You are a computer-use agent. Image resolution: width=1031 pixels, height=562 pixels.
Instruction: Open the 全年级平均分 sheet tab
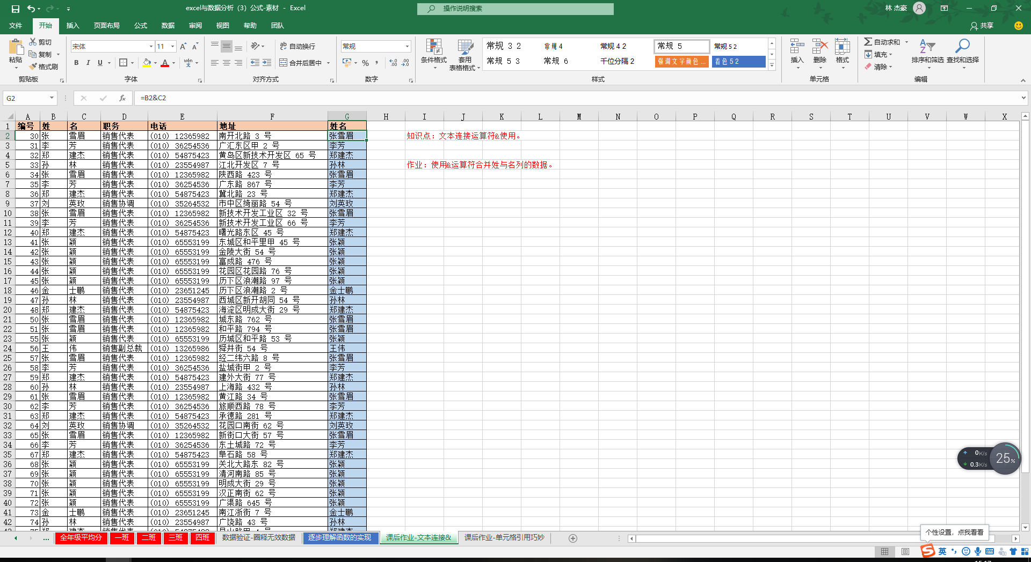[x=81, y=538]
